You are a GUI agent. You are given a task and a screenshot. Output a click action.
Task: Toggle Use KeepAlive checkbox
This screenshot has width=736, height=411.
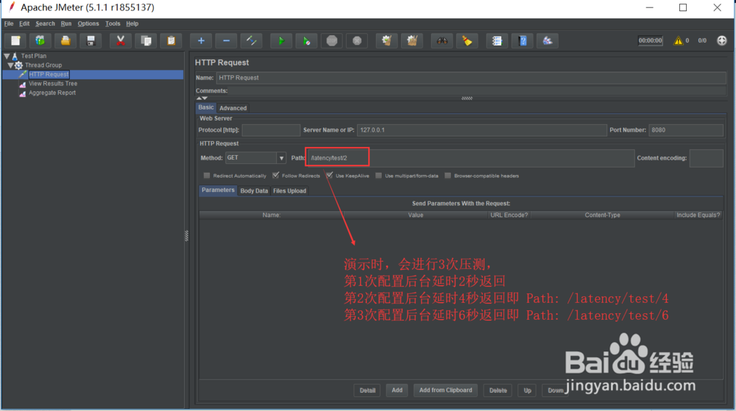click(330, 175)
